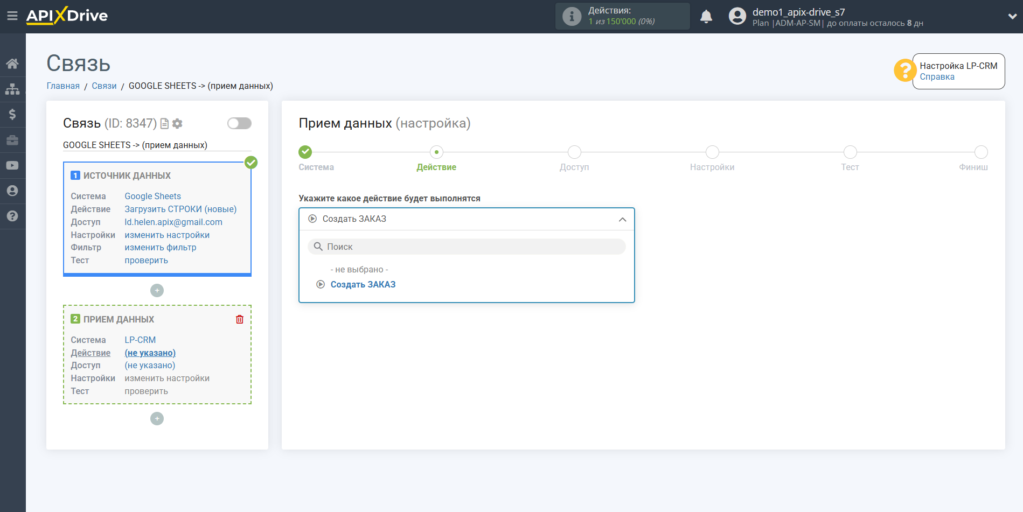1023x512 pixels.
Task: Click the ld.helen.apix@gmail.com access link
Action: [173, 222]
